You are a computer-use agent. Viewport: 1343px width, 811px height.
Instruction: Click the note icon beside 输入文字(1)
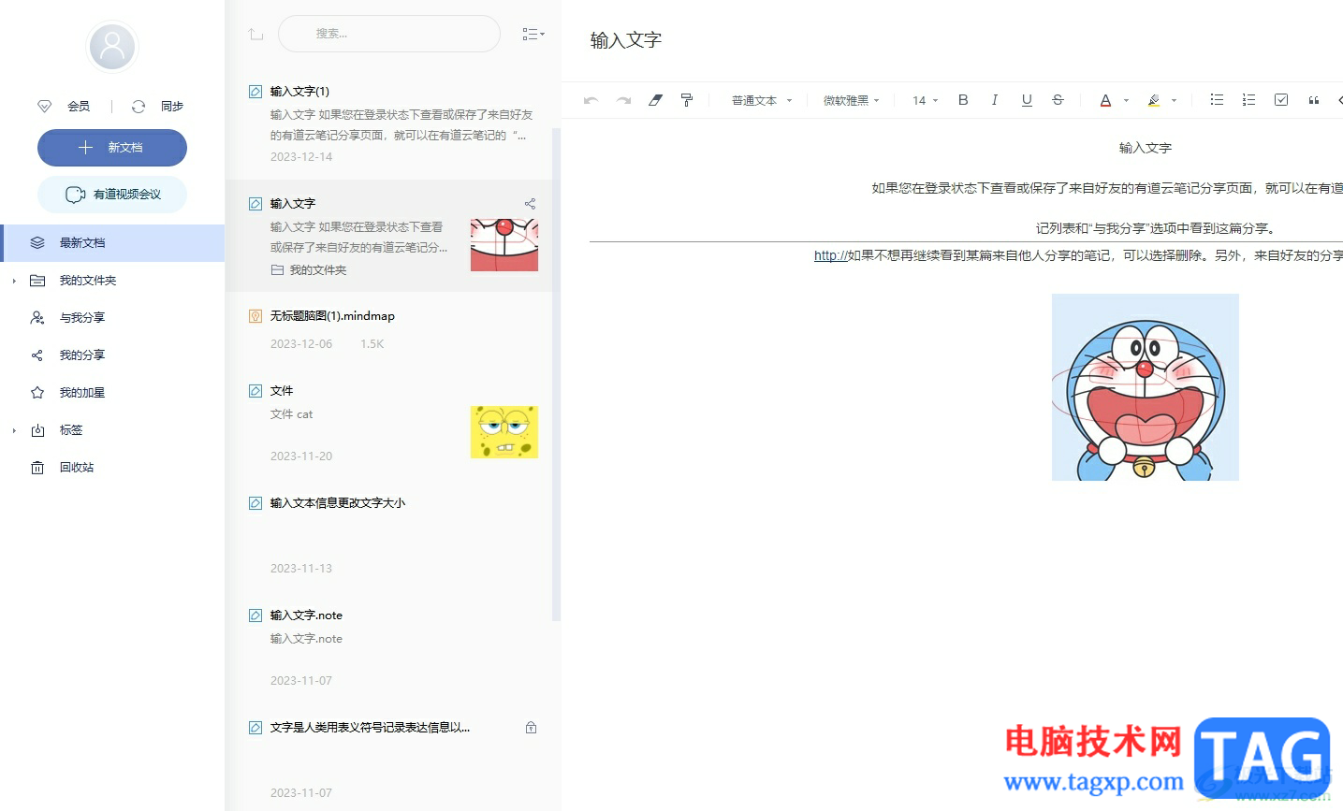[x=255, y=92]
